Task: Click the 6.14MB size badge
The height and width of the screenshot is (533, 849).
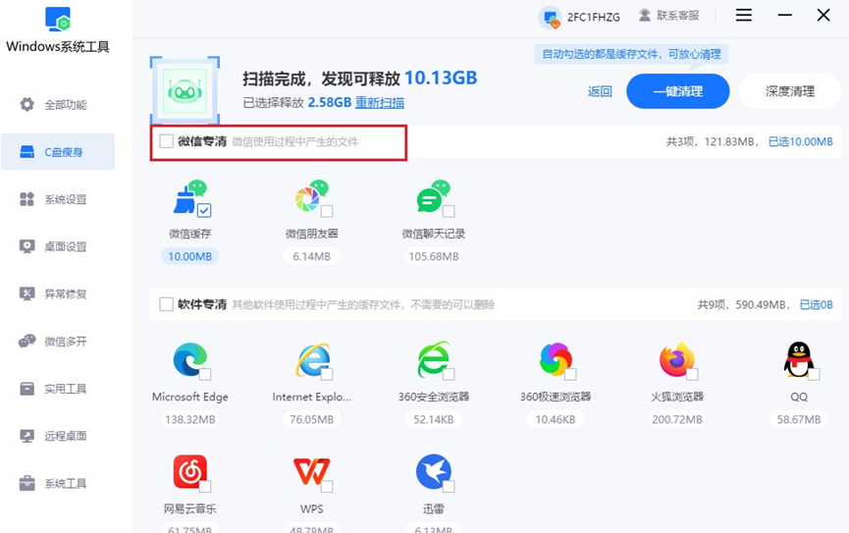Action: (312, 256)
